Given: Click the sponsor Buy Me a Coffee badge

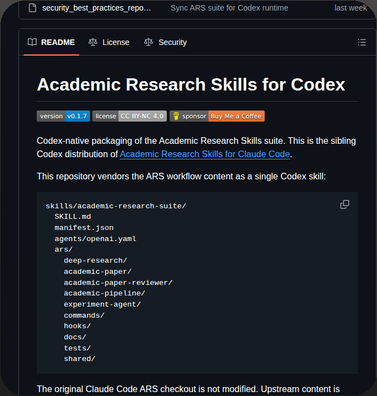Looking at the screenshot, I should point(217,116).
